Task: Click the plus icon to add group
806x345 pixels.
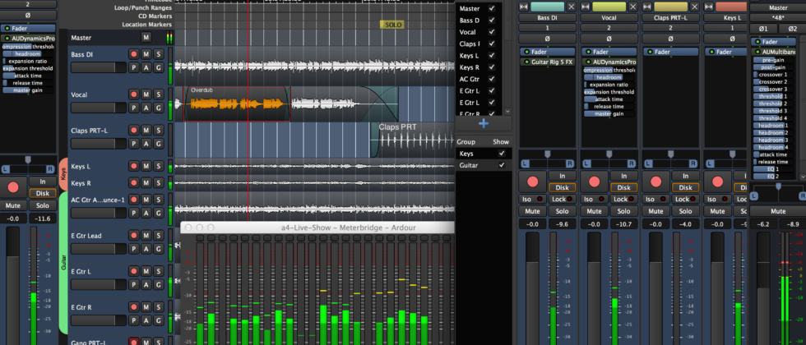Action: (483, 123)
